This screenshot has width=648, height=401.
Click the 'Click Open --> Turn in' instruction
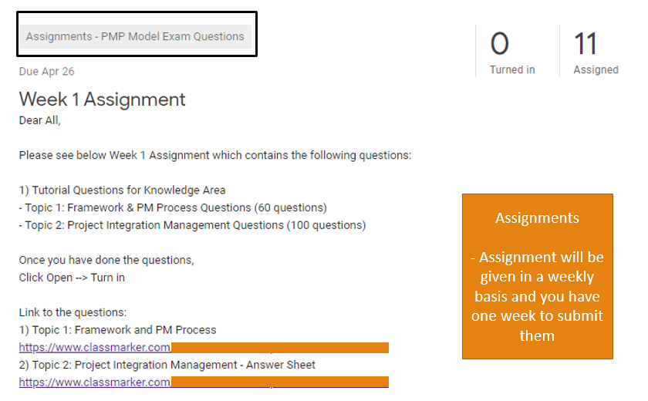pyautogui.click(x=72, y=278)
